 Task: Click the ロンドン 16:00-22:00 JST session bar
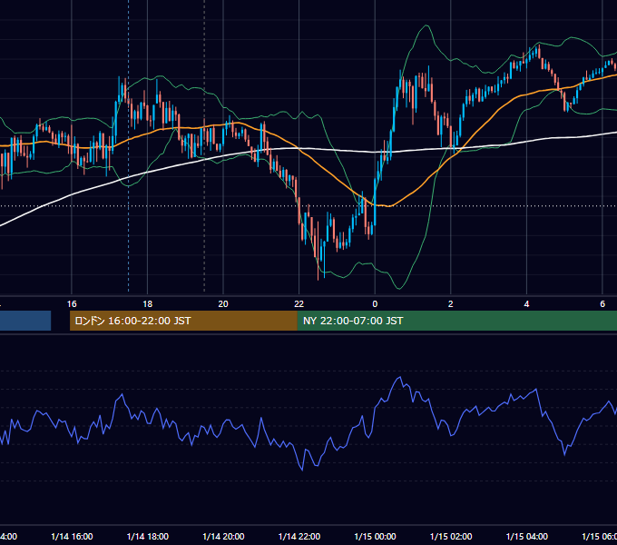[x=183, y=321]
